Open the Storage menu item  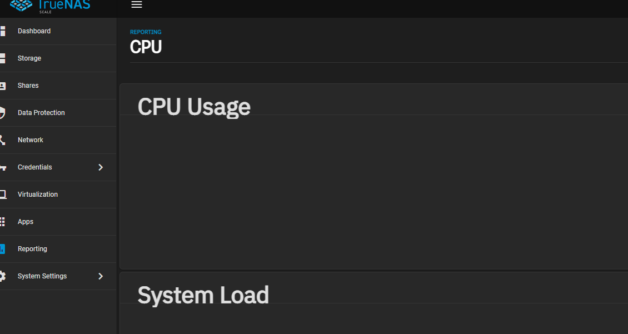58,58
